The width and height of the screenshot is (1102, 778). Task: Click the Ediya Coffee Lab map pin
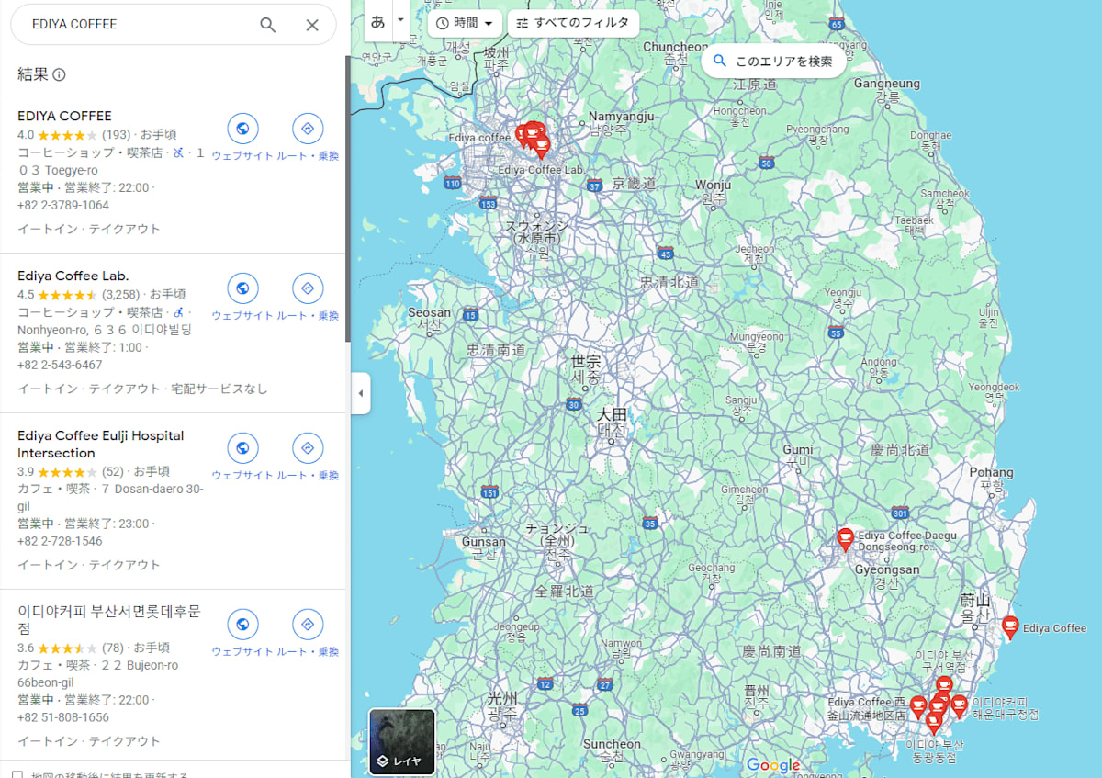(x=541, y=147)
